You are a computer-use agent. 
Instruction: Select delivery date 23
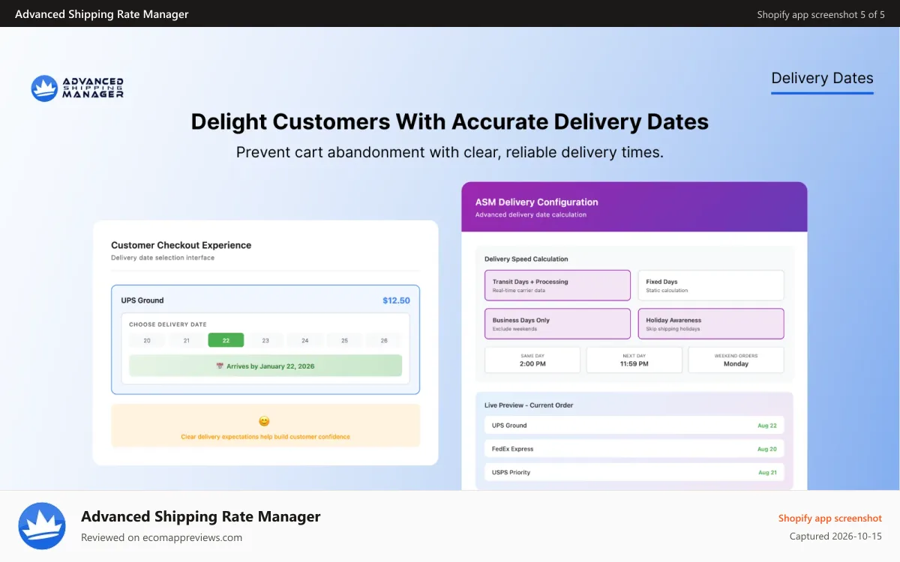click(x=265, y=340)
